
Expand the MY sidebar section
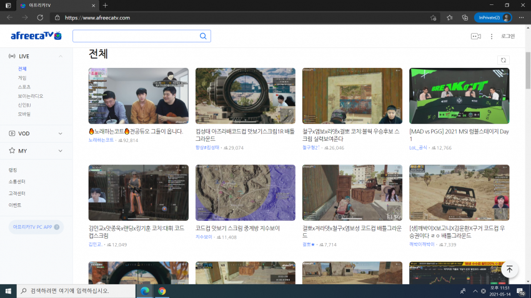point(60,151)
